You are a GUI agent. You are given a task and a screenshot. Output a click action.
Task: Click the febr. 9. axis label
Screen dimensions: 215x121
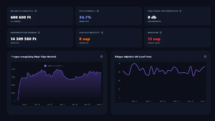(148, 101)
